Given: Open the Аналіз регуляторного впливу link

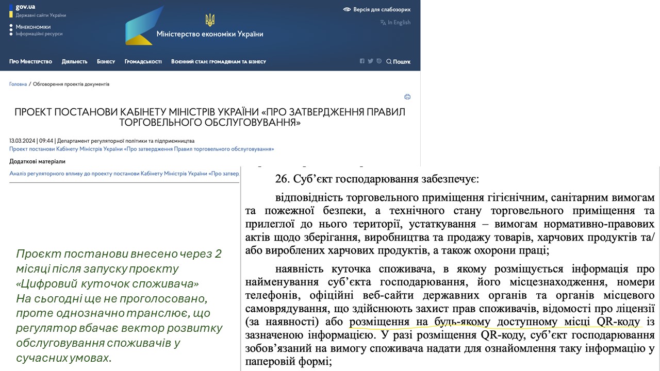Looking at the screenshot, I should click(x=124, y=174).
